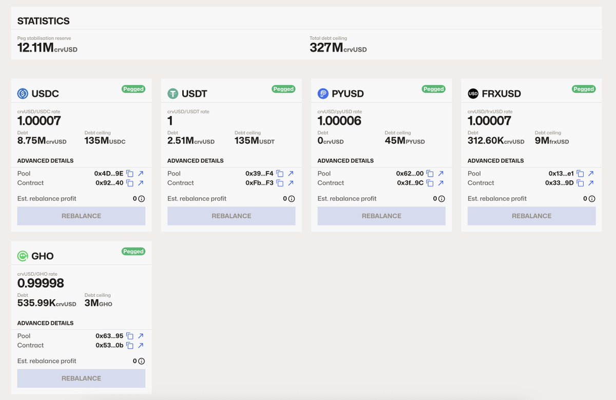Open PYUSD pool 0x62...00 external link

coord(441,174)
